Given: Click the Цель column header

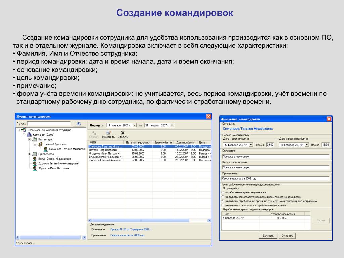Looking at the screenshot, I should click(204, 142).
